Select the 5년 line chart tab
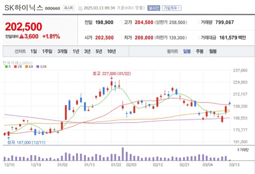The image size is (255, 174). coord(99,51)
